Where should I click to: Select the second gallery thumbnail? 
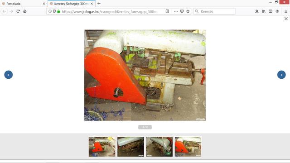pos(130,147)
